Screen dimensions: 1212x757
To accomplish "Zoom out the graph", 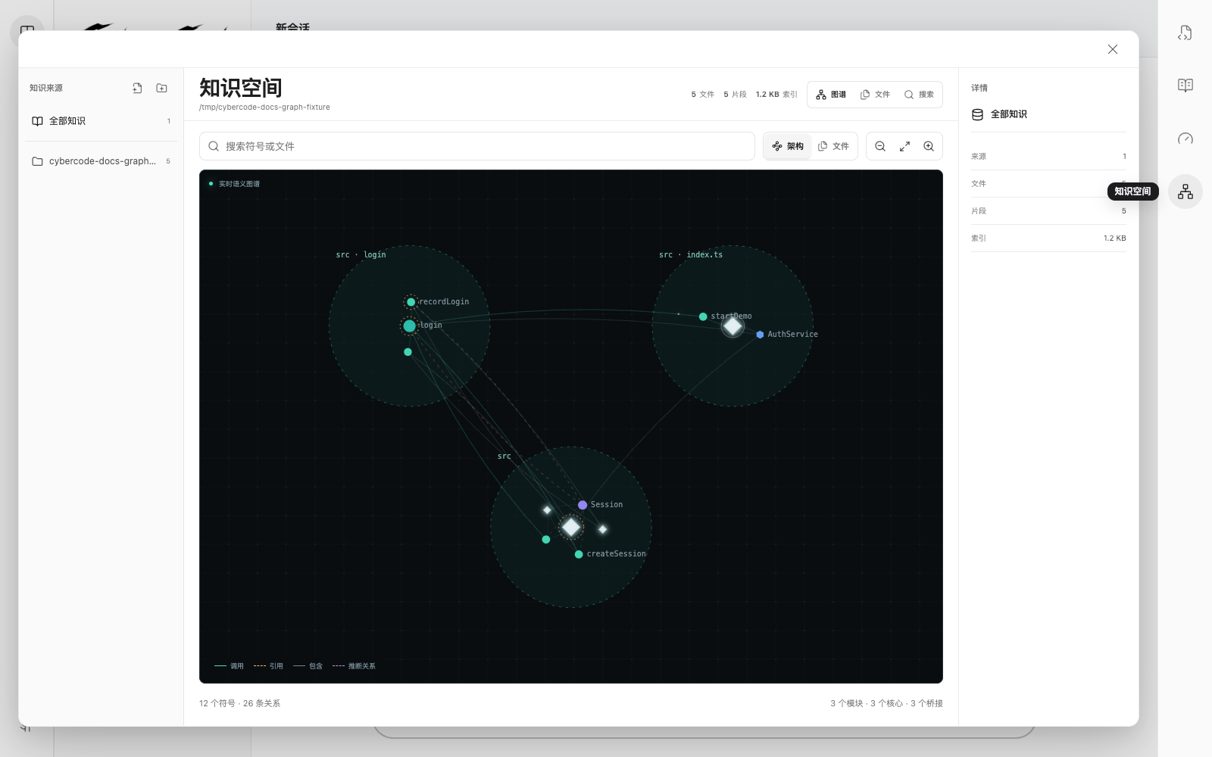I will click(880, 146).
